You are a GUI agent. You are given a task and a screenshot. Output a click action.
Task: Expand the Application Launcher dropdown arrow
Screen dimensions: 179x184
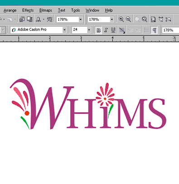coord(44,19)
